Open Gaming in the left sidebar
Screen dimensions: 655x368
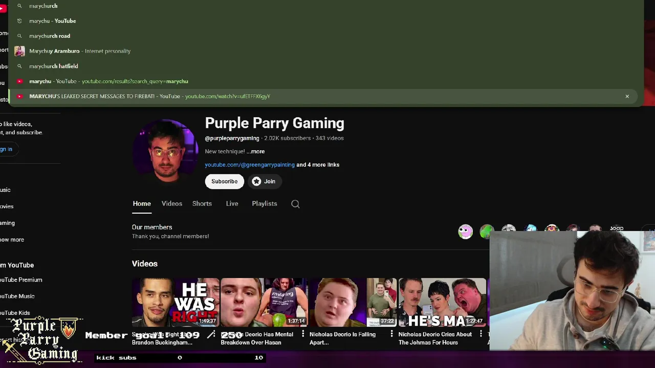pos(8,223)
